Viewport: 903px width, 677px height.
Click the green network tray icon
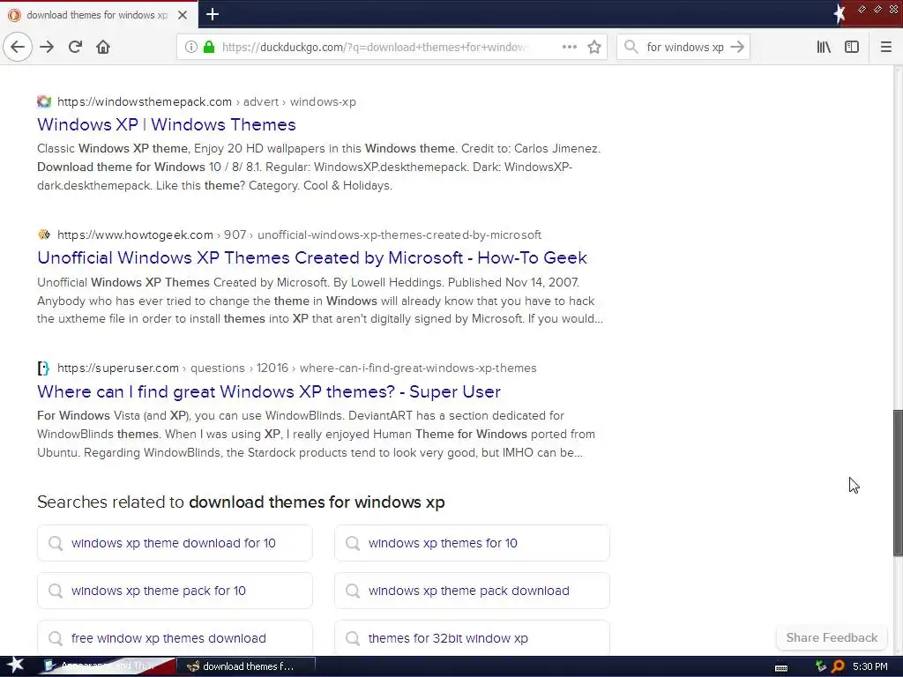821,666
